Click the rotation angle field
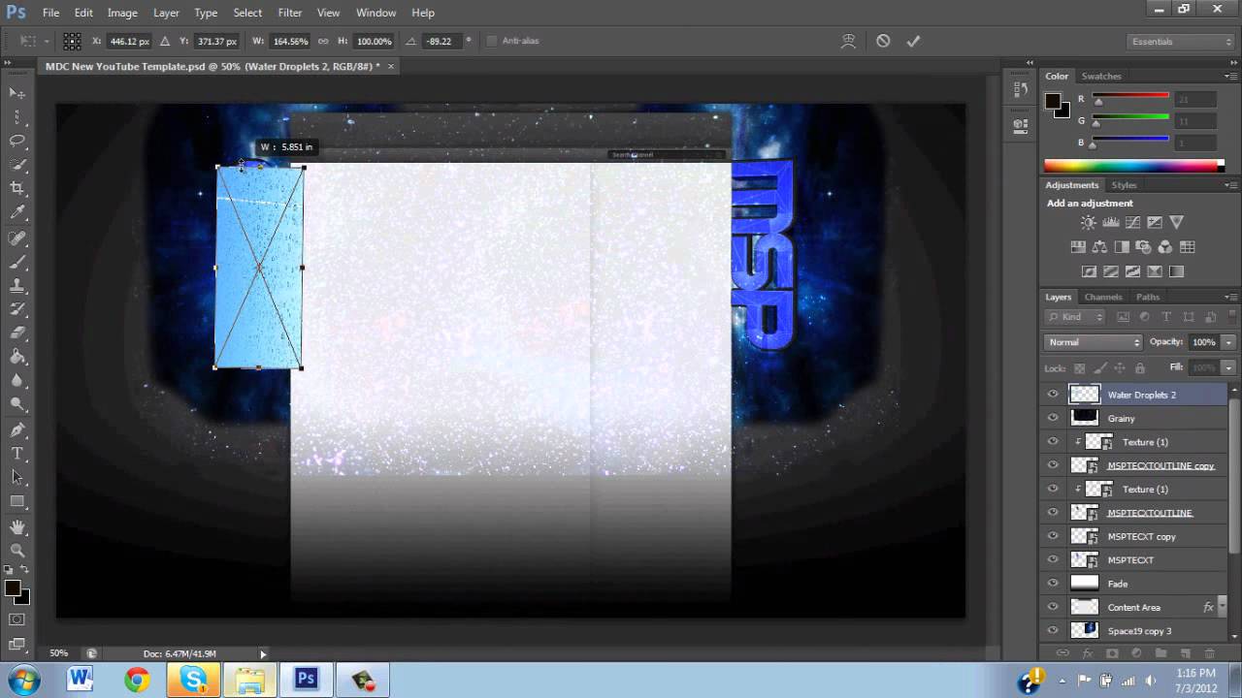This screenshot has height=698, width=1242. pos(441,41)
